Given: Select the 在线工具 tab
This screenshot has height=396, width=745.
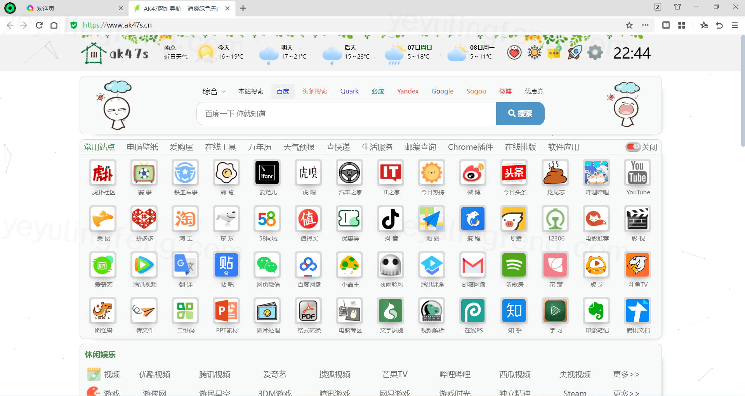Looking at the screenshot, I should point(221,147).
